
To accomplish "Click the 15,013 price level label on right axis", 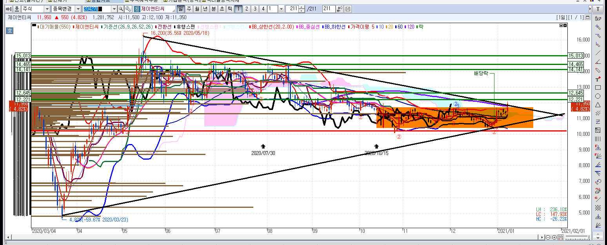I will [576, 56].
